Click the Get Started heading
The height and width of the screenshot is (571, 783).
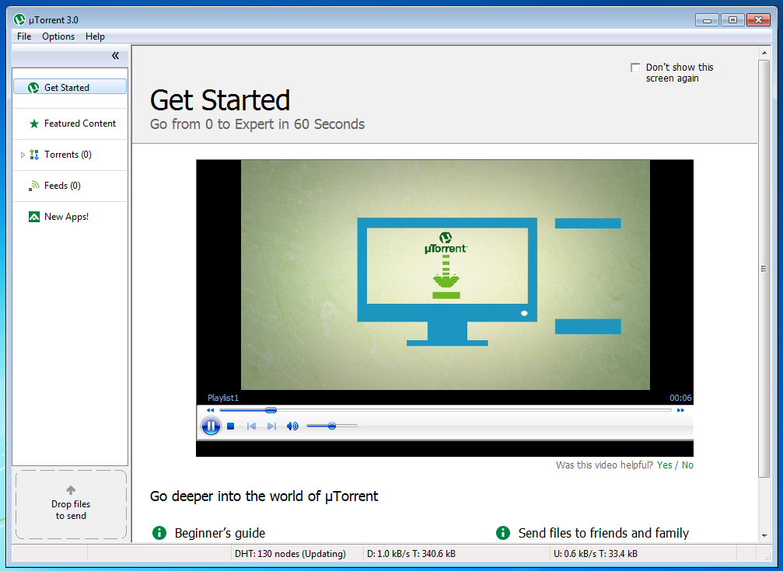pyautogui.click(x=220, y=99)
